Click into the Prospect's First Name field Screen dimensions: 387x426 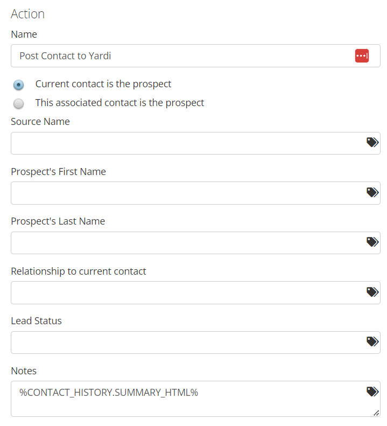[195, 193]
